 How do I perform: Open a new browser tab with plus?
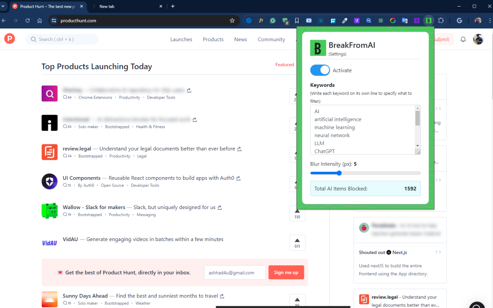173,6
